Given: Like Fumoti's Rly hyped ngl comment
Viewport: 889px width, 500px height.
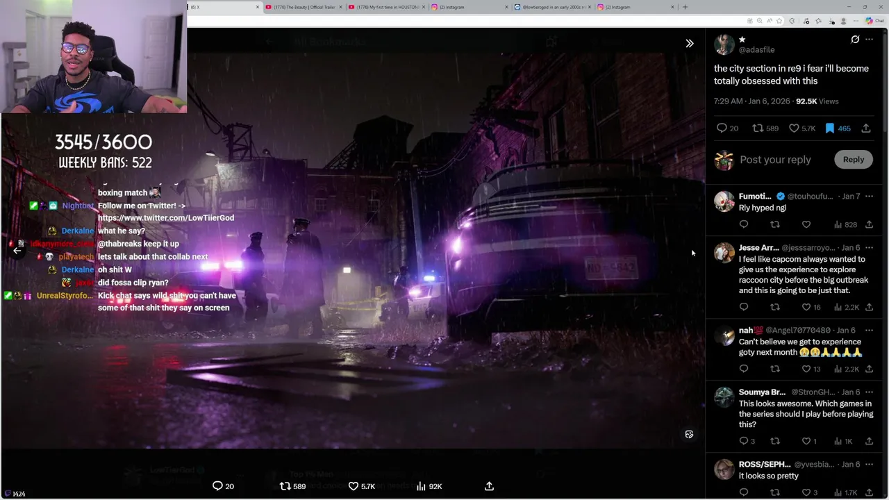Looking at the screenshot, I should tap(806, 224).
